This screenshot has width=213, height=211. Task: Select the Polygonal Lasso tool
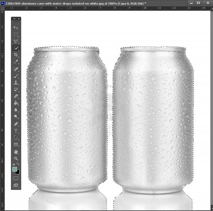coord(16,41)
